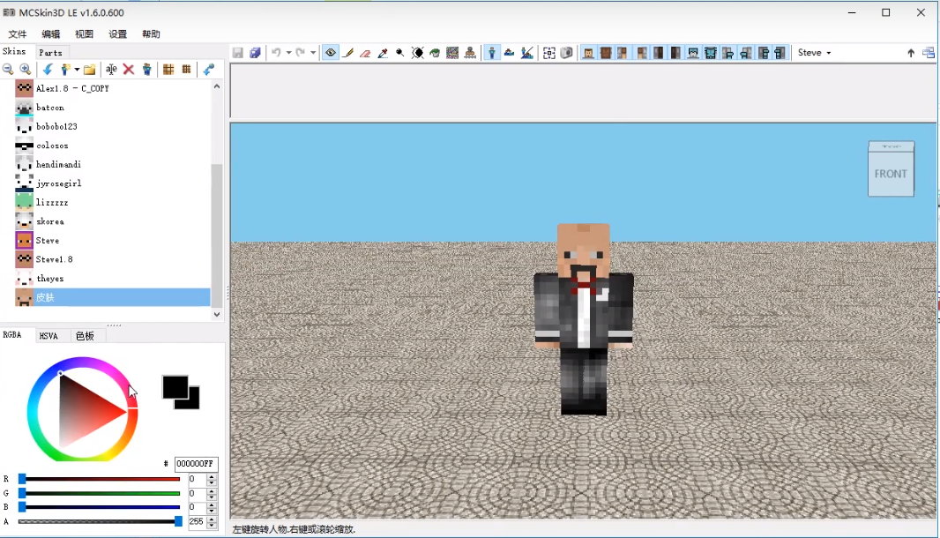Viewport: 940px width, 538px height.
Task: Choose the Stamp tool
Action: (470, 53)
